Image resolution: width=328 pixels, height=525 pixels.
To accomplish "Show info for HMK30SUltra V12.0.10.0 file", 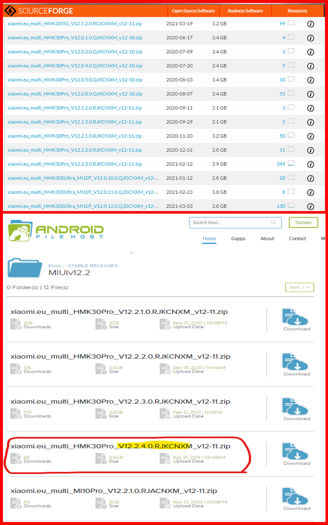I will point(311,179).
